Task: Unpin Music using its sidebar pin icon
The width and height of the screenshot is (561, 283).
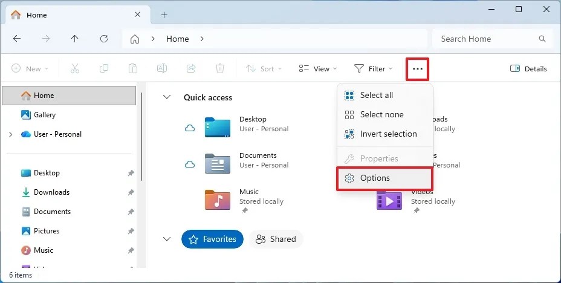Action: (131, 250)
